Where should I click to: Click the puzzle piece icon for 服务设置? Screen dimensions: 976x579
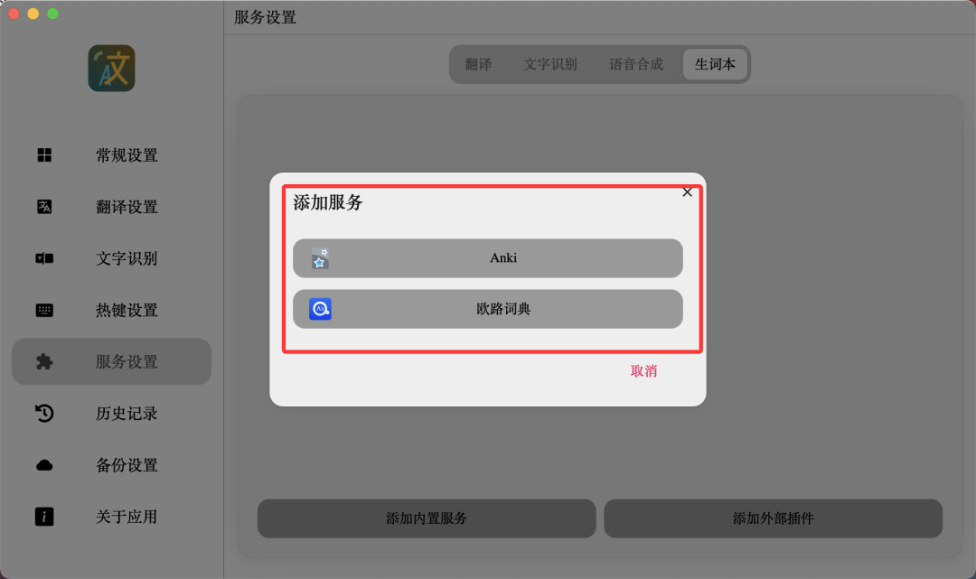[44, 361]
